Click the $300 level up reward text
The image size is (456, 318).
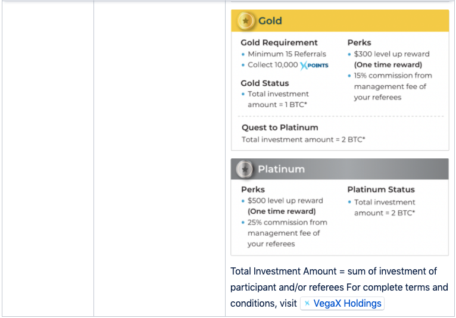click(x=391, y=54)
